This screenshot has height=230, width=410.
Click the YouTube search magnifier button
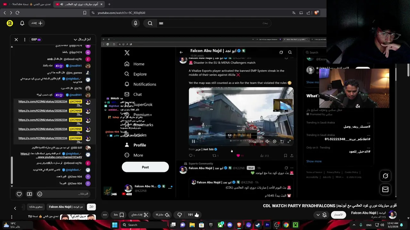[x=150, y=23]
